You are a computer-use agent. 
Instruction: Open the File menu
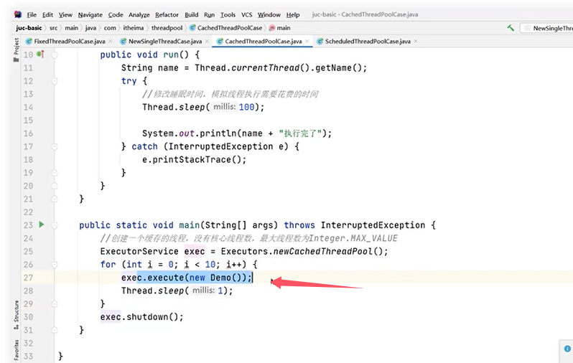tap(32, 14)
